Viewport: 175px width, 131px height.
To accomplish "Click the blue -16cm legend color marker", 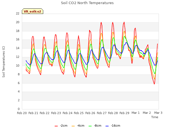I will 107,126.
